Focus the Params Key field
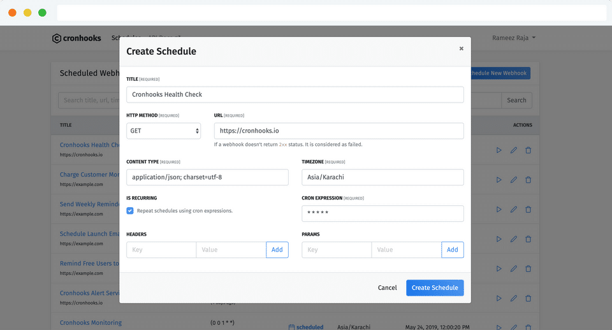Viewport: 612px width, 330px height. click(337, 250)
